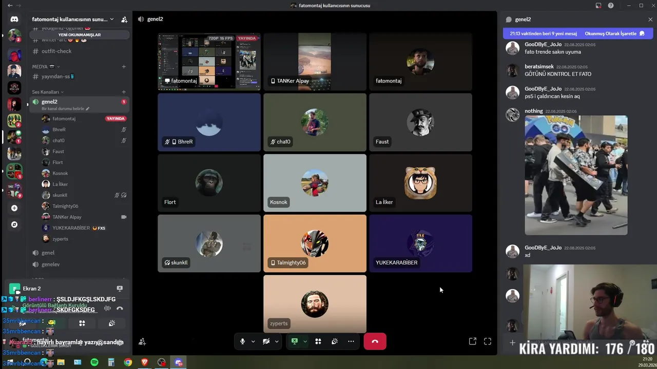Open the help question mark icon
The width and height of the screenshot is (657, 369).
(x=611, y=6)
